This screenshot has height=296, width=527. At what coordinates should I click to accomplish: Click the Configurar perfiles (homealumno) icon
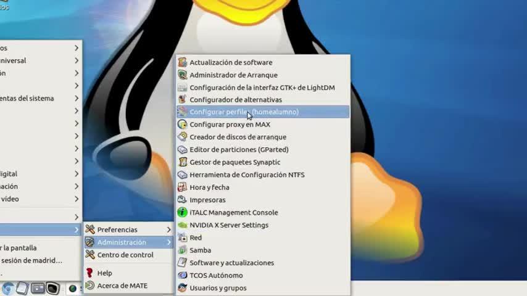click(182, 112)
